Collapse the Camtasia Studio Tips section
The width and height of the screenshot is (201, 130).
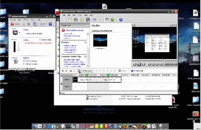tap(85, 57)
